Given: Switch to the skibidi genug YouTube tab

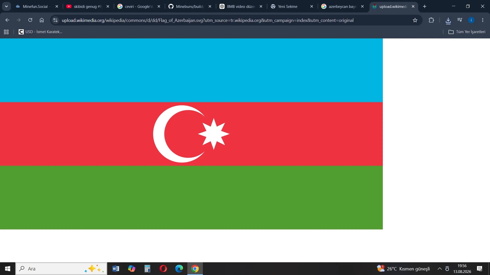Looking at the screenshot, I should tap(88, 6).
